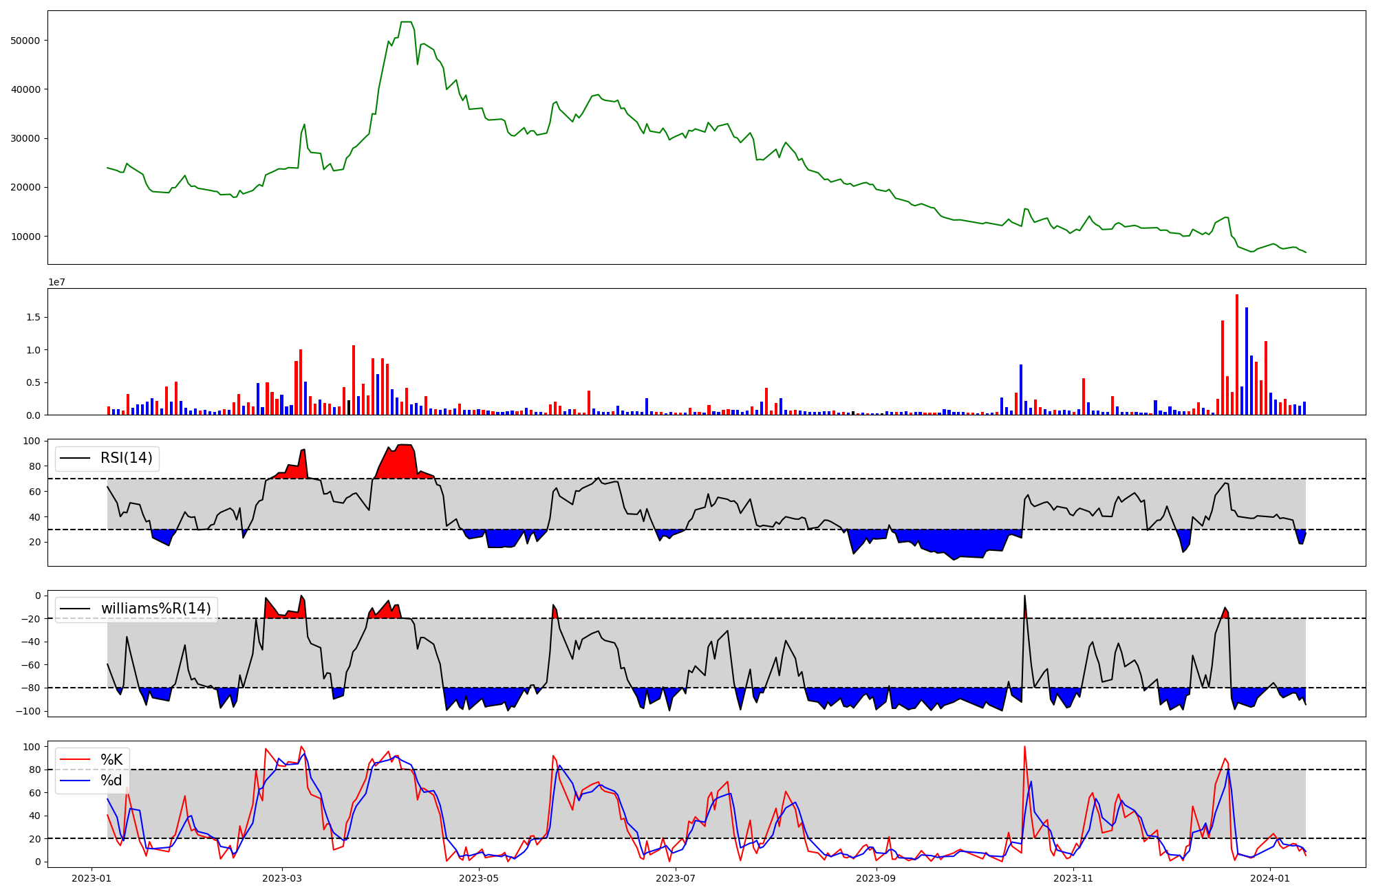The height and width of the screenshot is (894, 1376).
Task: Click the highest peak of the green price line
Action: 406,23
